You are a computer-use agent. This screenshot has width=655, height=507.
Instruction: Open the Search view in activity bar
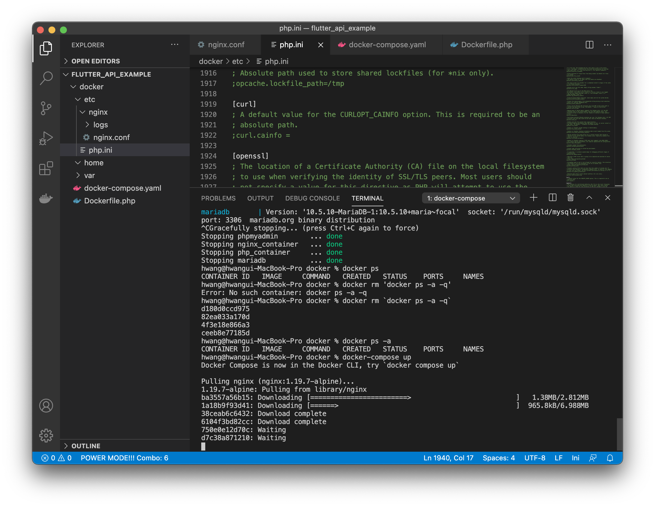(46, 78)
